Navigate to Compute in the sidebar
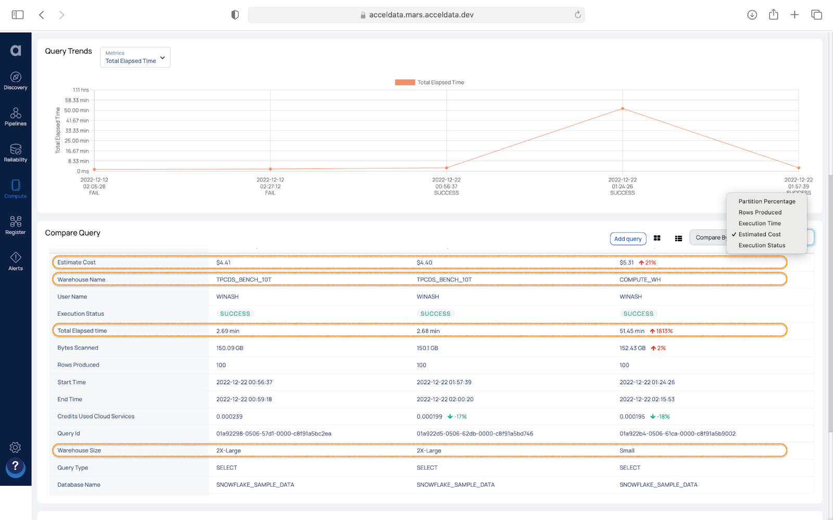833x520 pixels. (x=16, y=189)
